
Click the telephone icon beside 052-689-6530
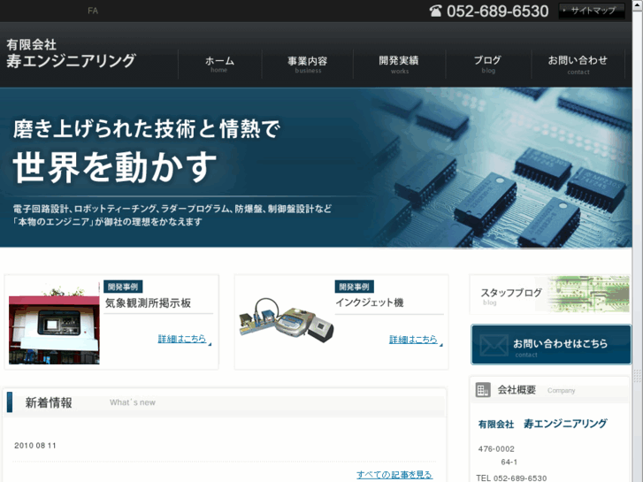[435, 11]
